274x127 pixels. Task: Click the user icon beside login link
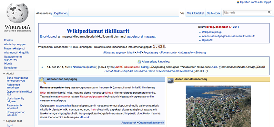pos(238,2)
